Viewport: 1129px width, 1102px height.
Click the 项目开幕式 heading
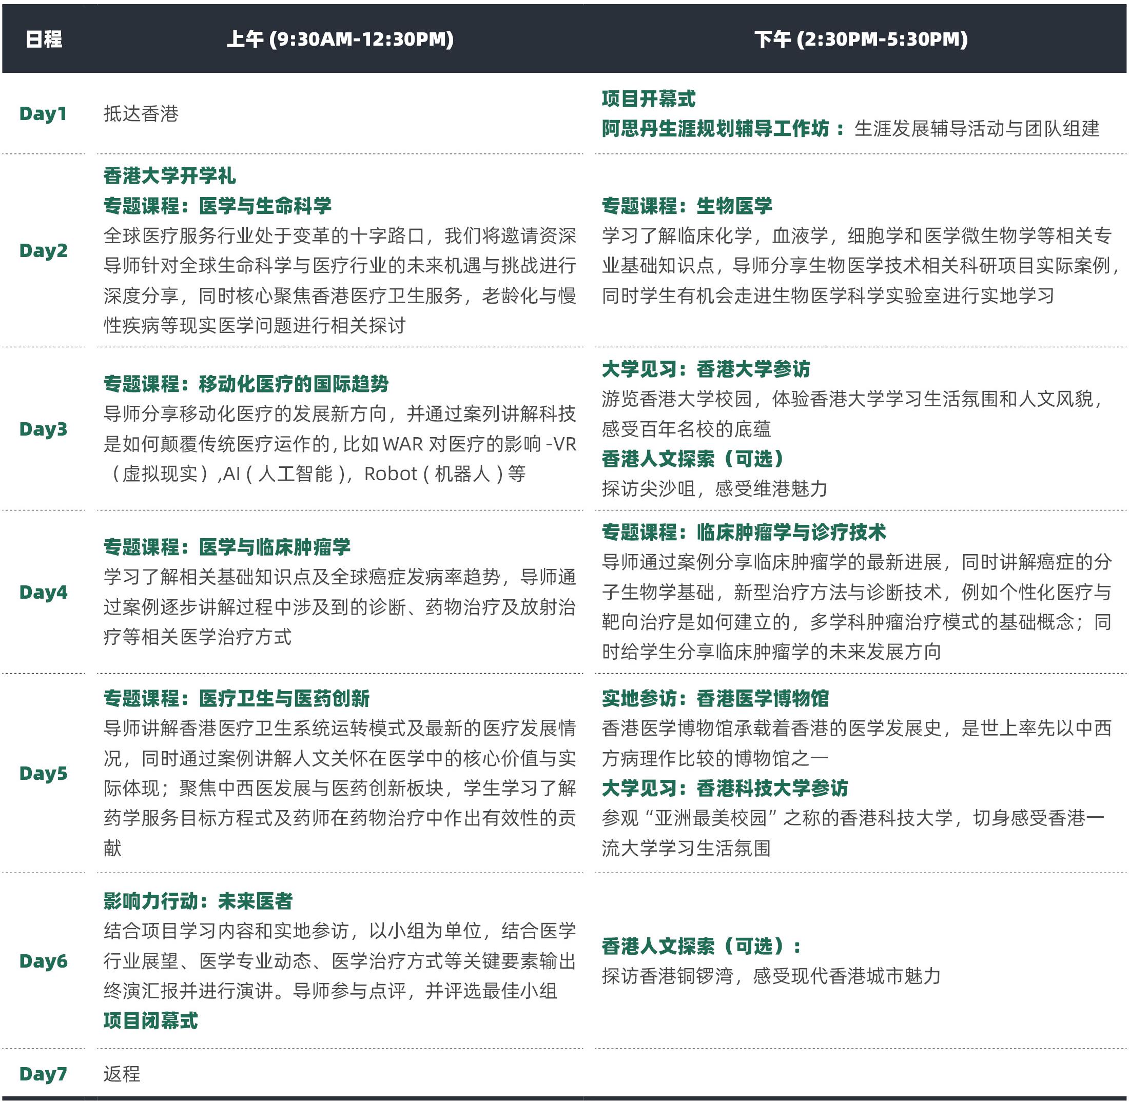649,99
